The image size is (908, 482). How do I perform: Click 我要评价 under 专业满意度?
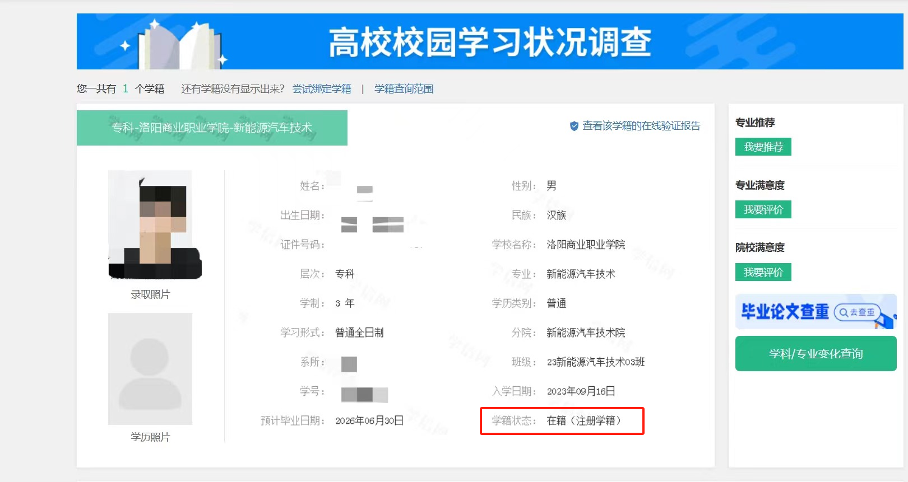(x=763, y=209)
